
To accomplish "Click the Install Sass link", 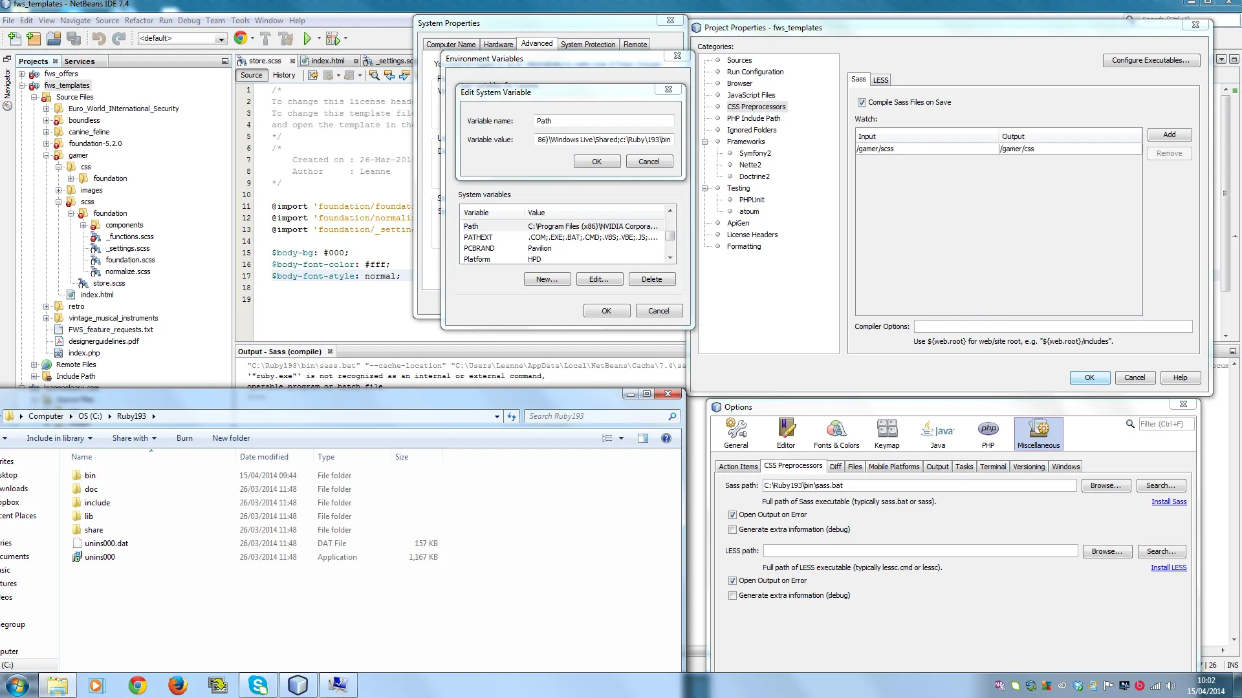I will pyautogui.click(x=1168, y=502).
